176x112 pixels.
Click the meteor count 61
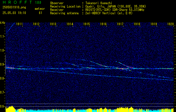click(x=41, y=13)
